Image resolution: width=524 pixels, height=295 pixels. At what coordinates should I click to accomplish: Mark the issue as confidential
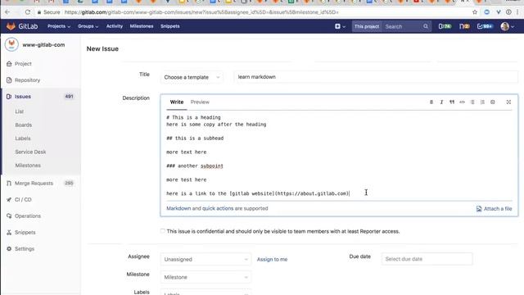click(x=162, y=231)
